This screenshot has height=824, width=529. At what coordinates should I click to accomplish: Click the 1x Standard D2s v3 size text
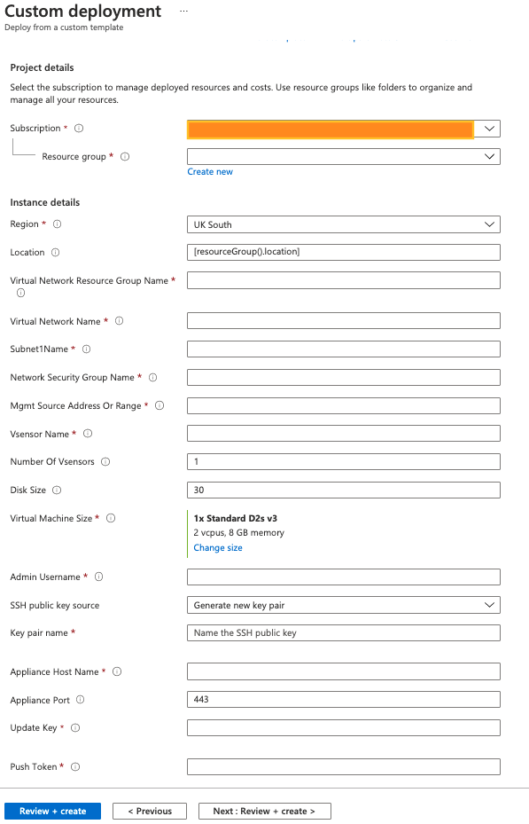point(235,518)
